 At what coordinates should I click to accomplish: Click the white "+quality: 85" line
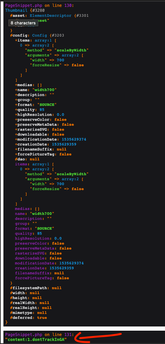pos(30,110)
